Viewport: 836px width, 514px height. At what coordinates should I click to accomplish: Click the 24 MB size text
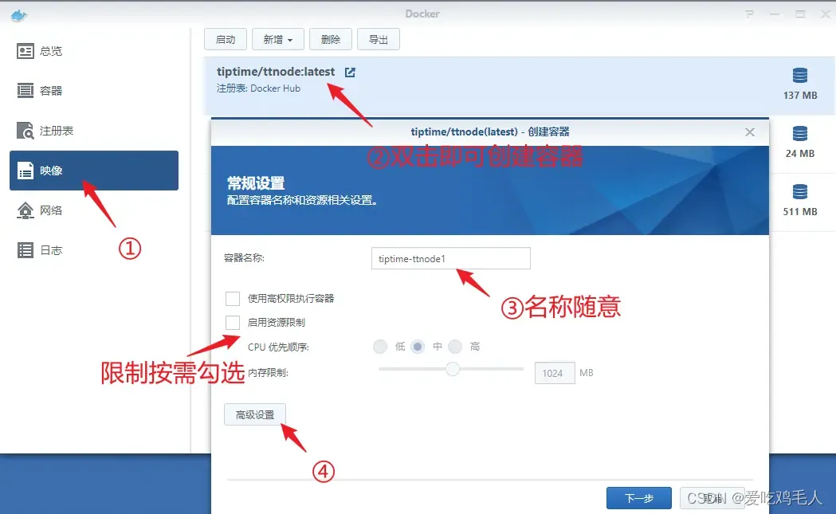click(800, 154)
